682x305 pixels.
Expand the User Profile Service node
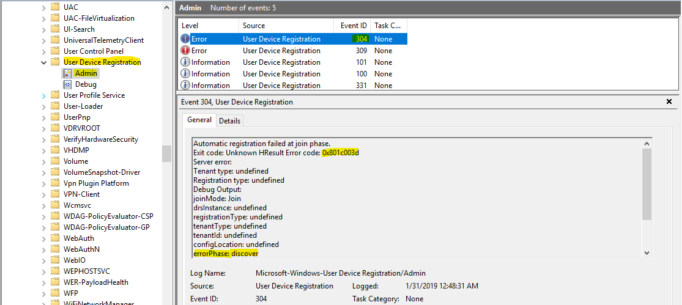[44, 95]
